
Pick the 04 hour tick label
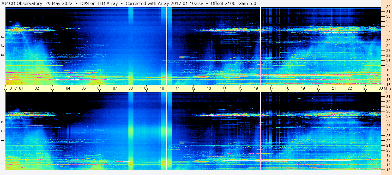(x=68, y=88)
